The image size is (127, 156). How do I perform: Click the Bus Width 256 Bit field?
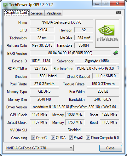[103, 91]
